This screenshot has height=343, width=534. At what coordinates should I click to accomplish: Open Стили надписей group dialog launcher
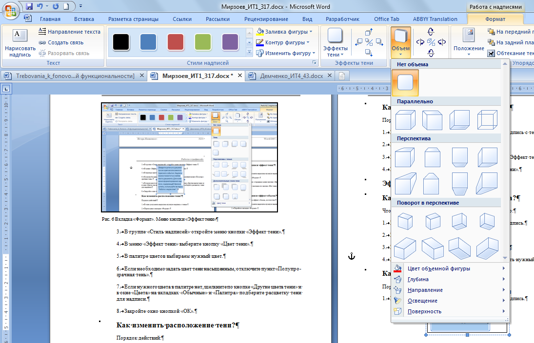pos(315,63)
